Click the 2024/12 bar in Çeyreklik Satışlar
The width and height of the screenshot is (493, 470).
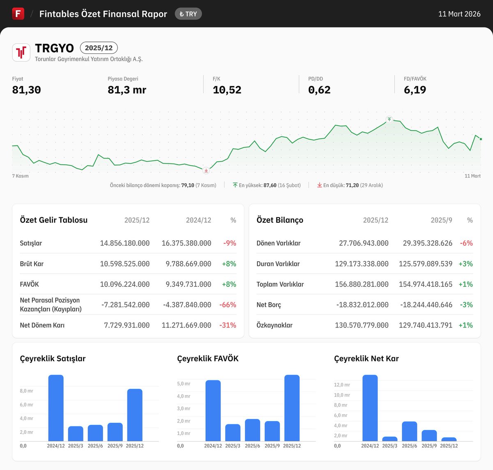tap(56, 408)
